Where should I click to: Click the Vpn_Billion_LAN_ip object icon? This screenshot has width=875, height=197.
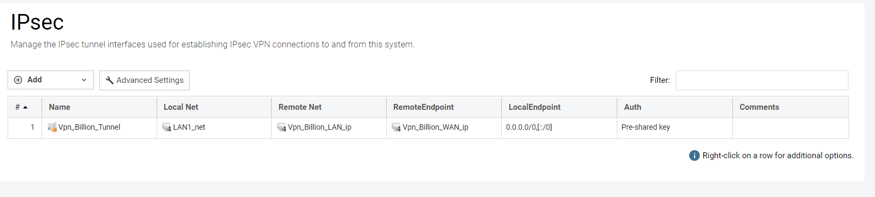point(281,127)
